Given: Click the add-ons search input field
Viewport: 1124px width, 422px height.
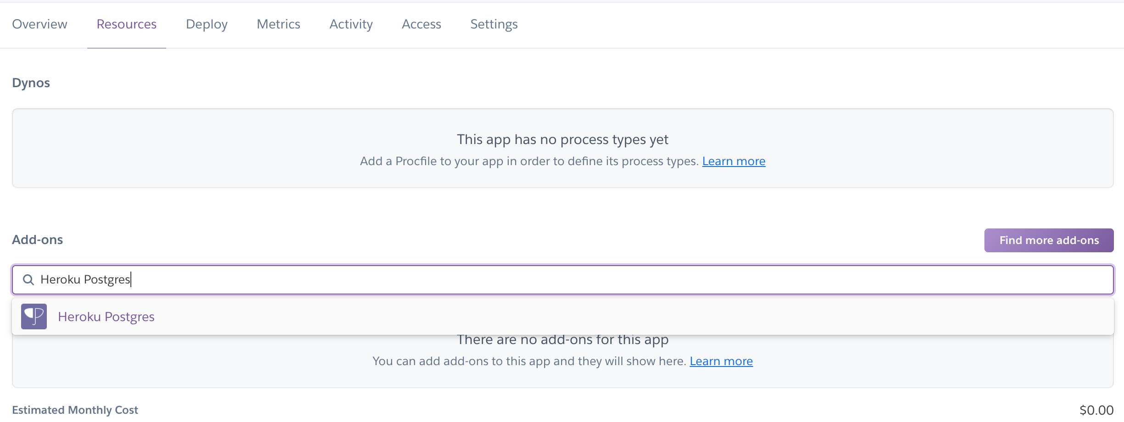Looking at the screenshot, I should [x=321, y=280].
